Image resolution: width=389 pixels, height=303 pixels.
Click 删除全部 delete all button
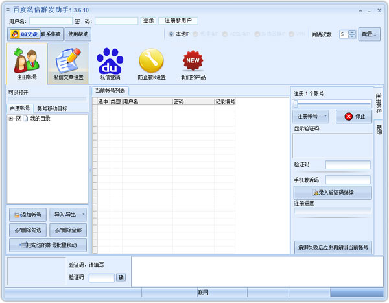68,230
